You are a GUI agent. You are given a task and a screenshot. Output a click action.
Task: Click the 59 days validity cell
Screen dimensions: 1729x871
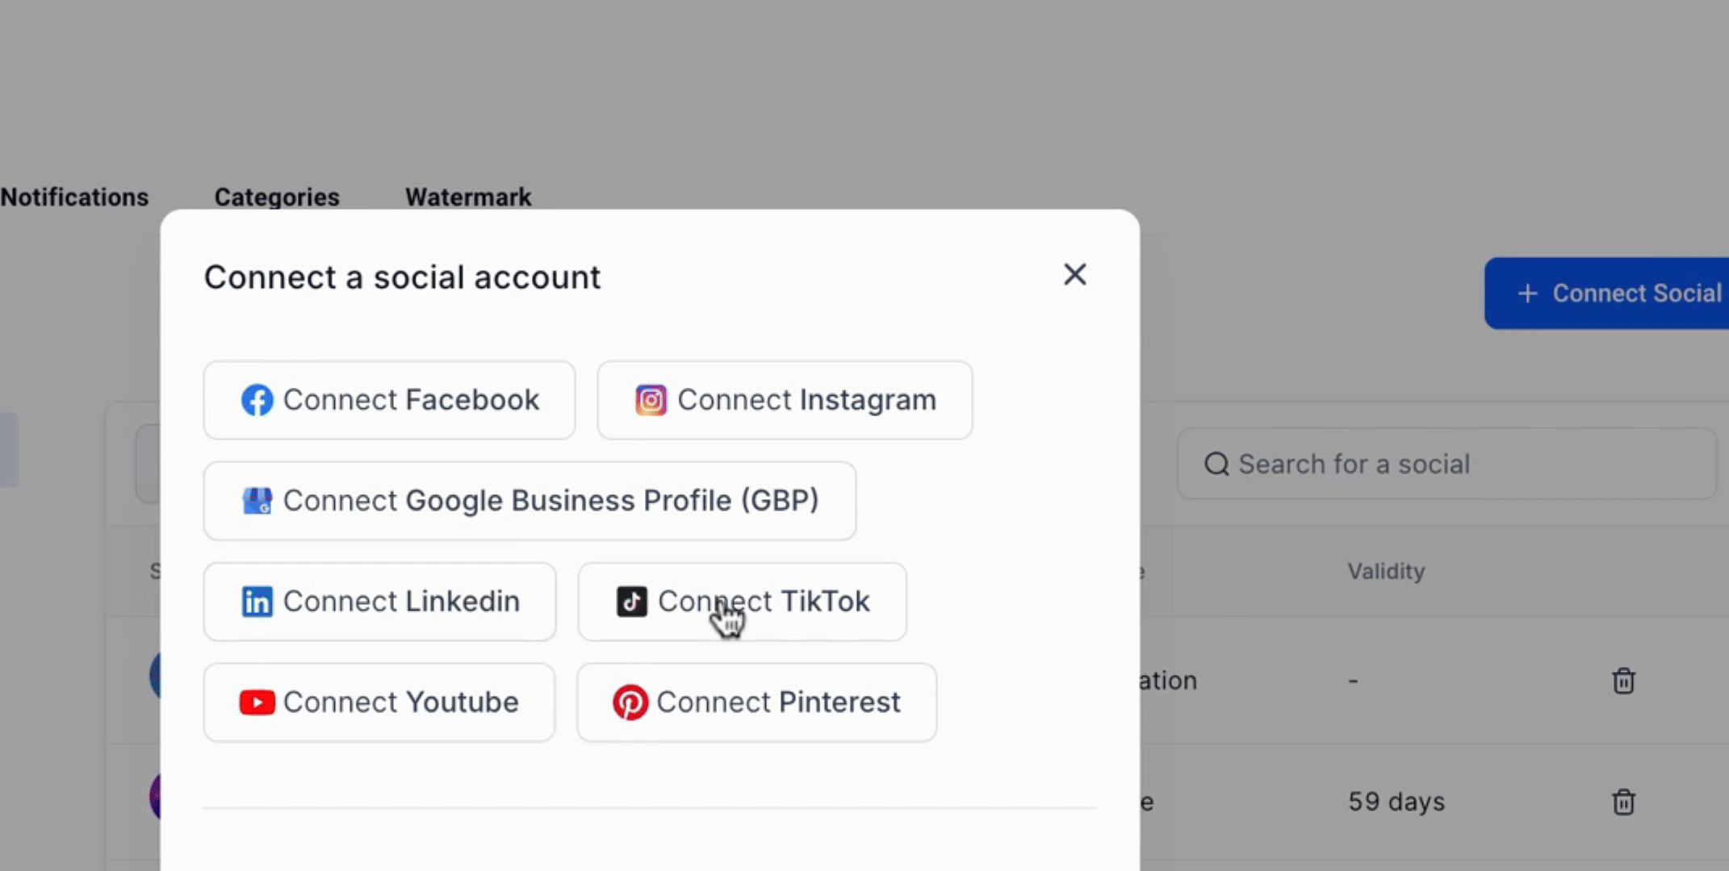pyautogui.click(x=1396, y=802)
